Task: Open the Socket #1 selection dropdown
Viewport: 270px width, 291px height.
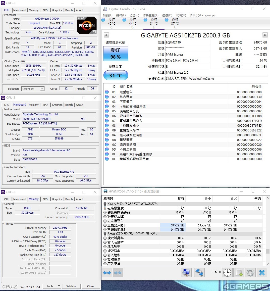Action: (x=42, y=89)
